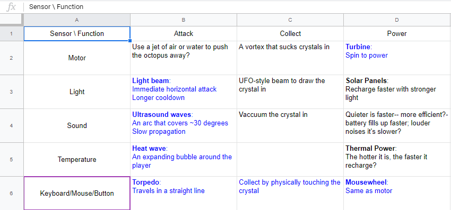Screen dimensions: 451x210
Task: Select the Power header cell
Action: pos(397,33)
